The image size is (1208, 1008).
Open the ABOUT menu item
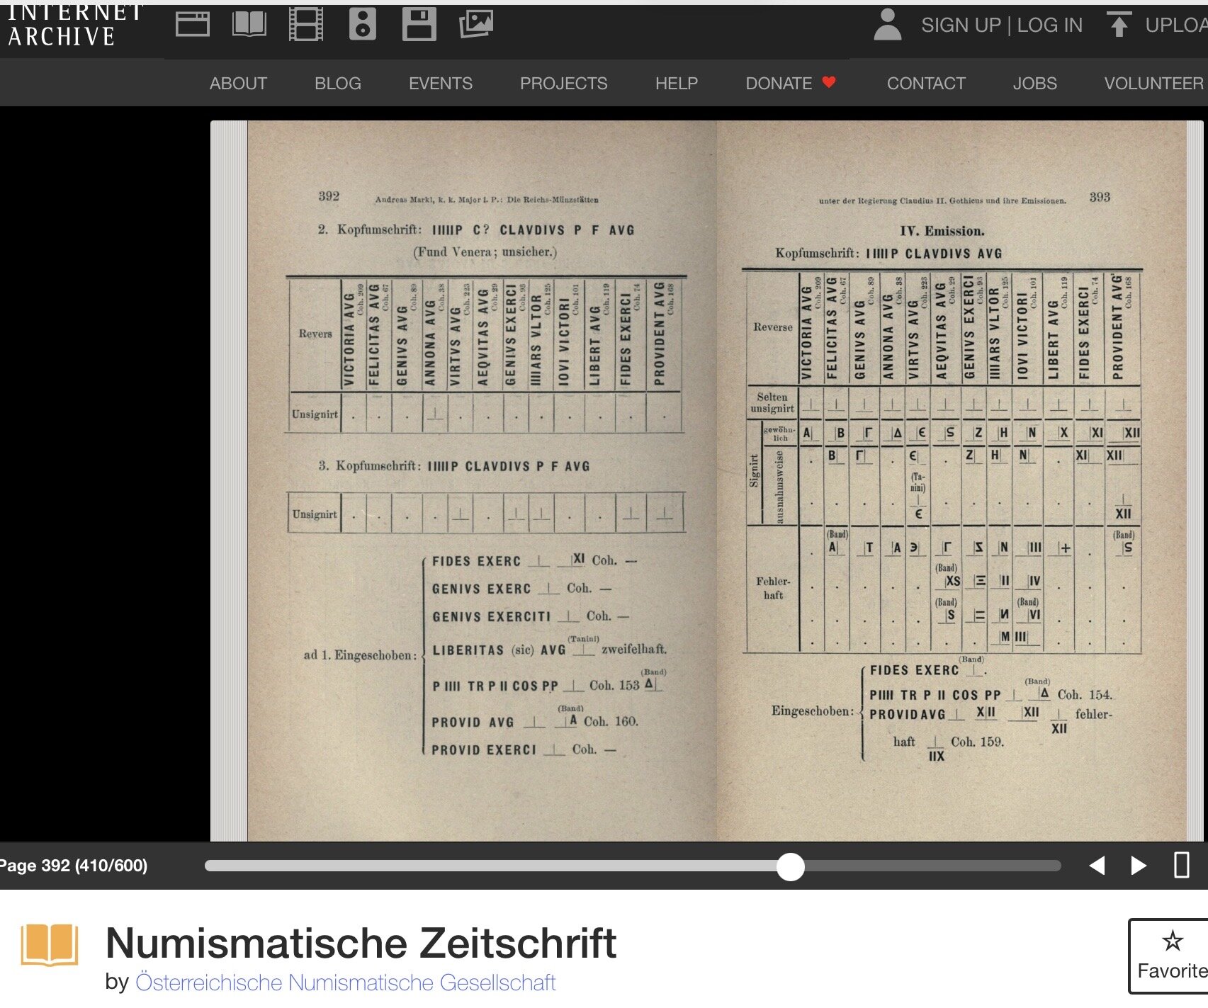(x=238, y=84)
